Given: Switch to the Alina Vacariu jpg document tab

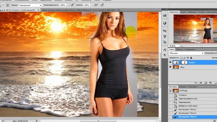Looking at the screenshot, I should pyautogui.click(x=79, y=10).
